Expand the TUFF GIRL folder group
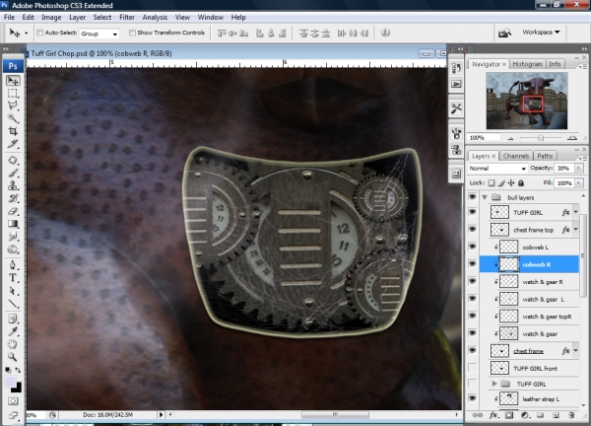The height and width of the screenshot is (426, 591). coord(494,384)
